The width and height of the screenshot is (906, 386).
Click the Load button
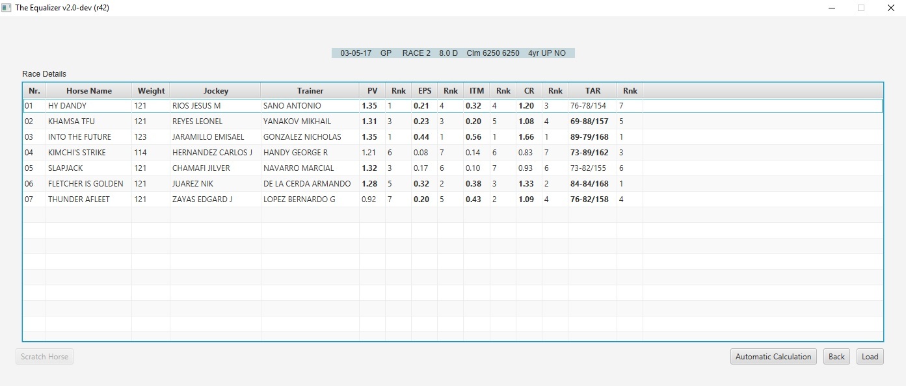(x=870, y=356)
